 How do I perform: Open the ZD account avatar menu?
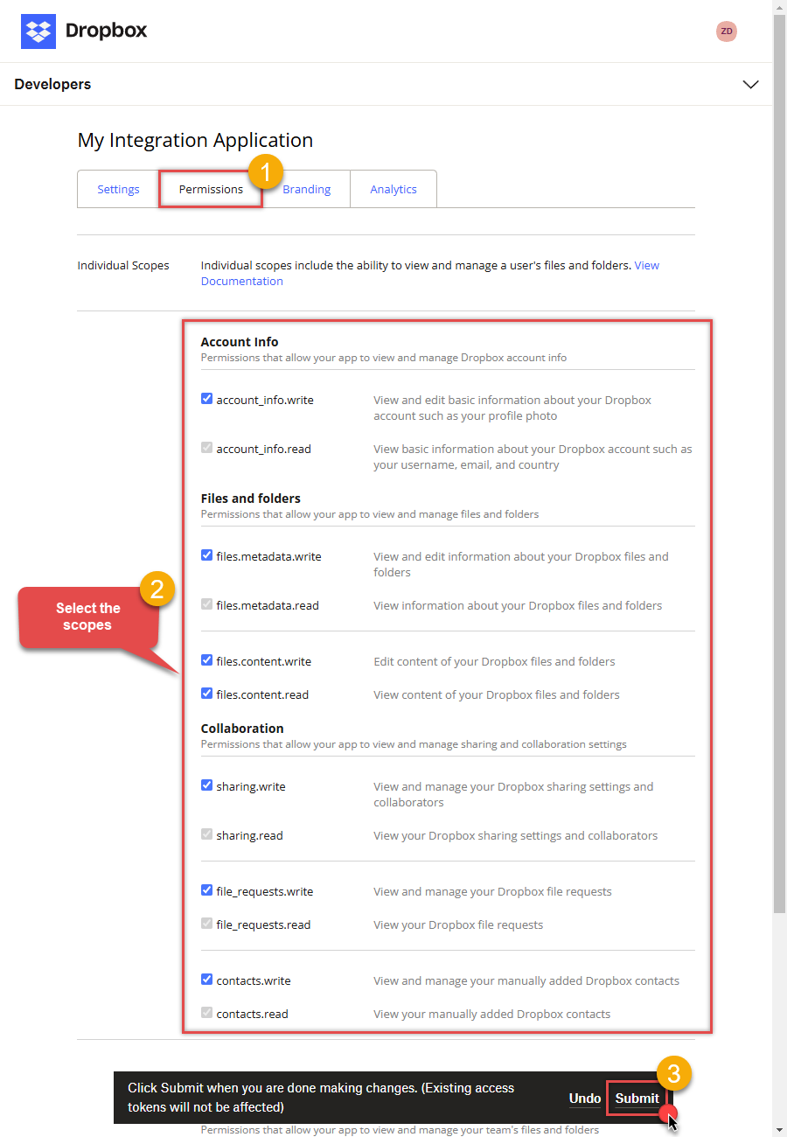(x=727, y=31)
